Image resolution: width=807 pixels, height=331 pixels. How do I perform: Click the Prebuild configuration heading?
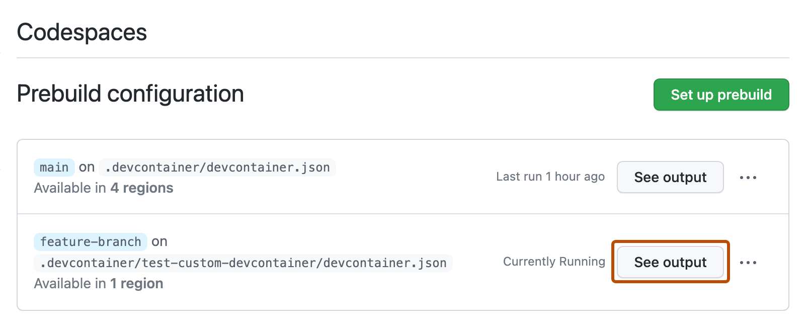[x=130, y=94]
